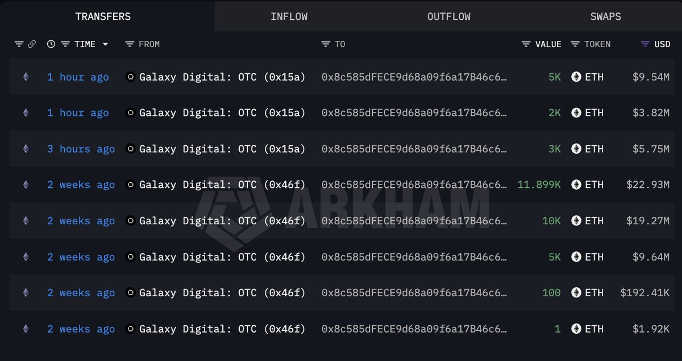The width and height of the screenshot is (682, 361).
Task: Click the clock icon beside TIME
Action: pos(51,44)
